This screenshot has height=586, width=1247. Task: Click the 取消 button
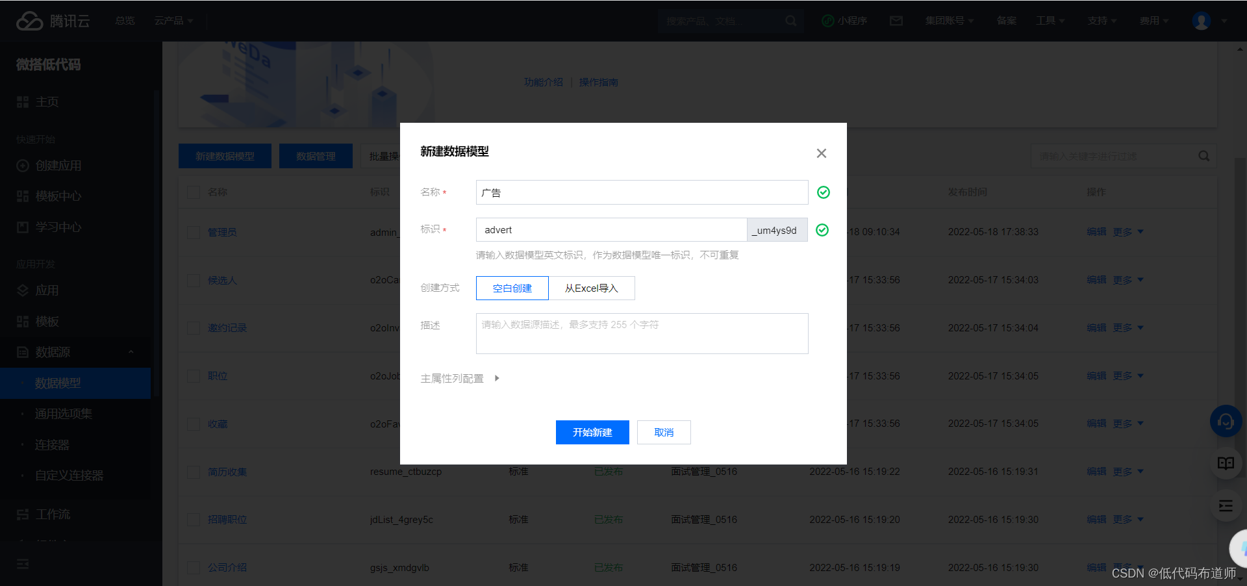tap(664, 432)
